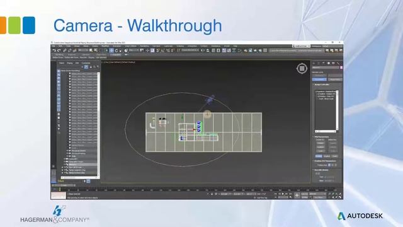Switch to the Create command panel

pyautogui.click(x=314, y=63)
